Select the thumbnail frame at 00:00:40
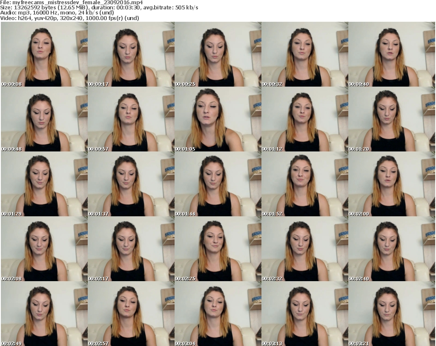 click(x=392, y=54)
